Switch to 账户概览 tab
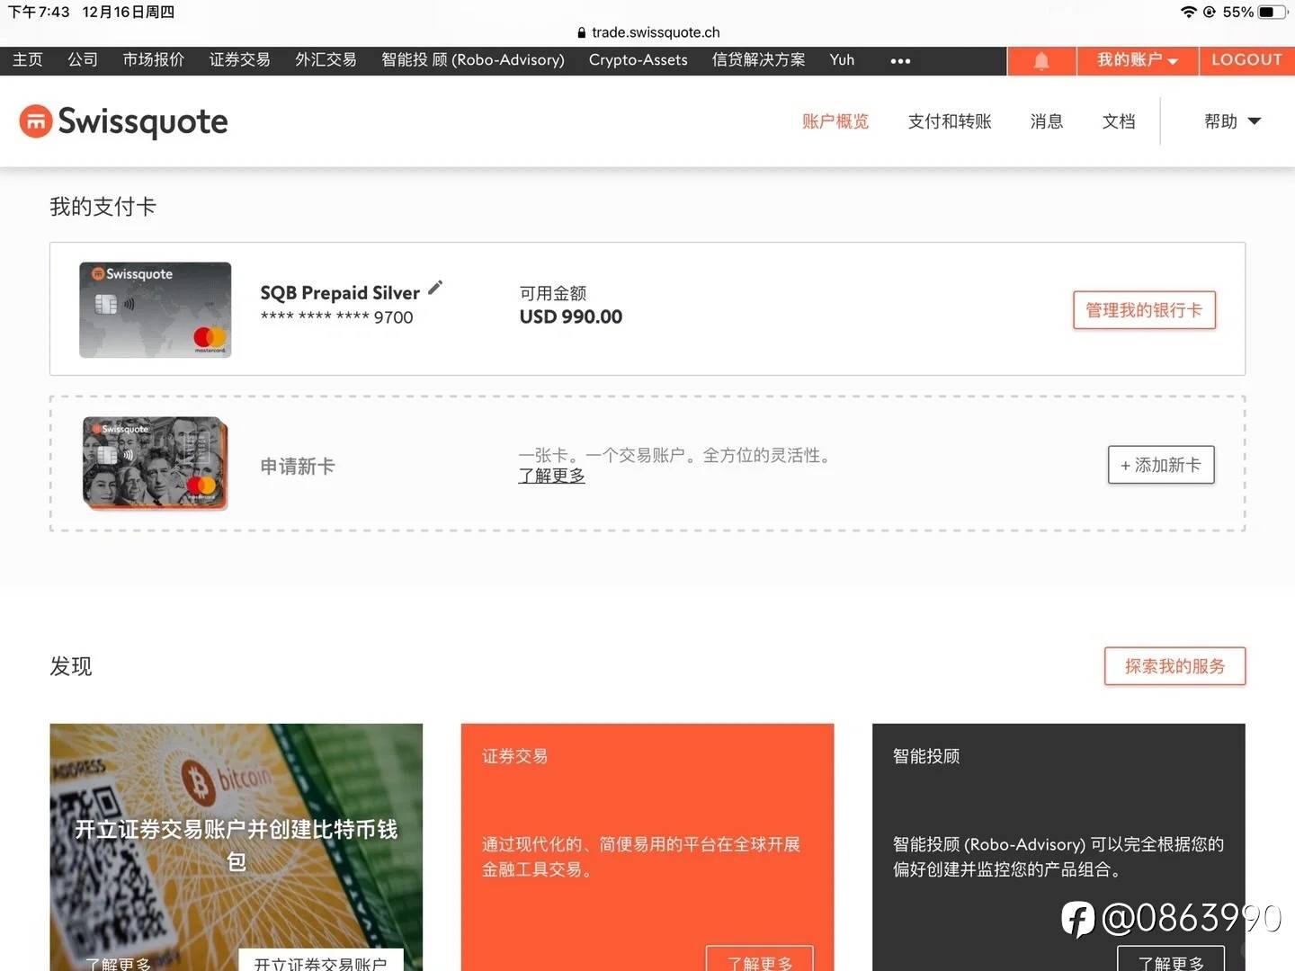 pos(835,121)
